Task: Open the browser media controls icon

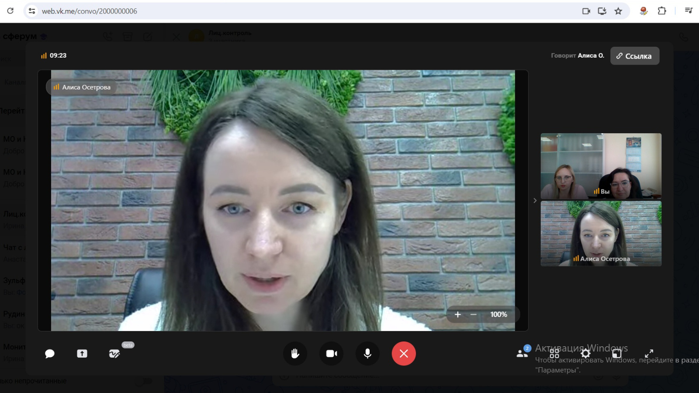Action: (x=689, y=10)
